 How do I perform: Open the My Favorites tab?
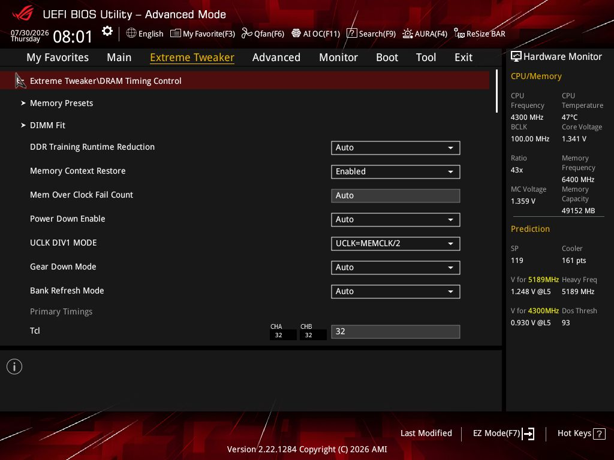pos(58,57)
